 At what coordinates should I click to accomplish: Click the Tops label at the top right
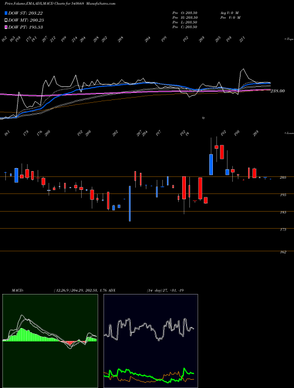click(289, 39)
